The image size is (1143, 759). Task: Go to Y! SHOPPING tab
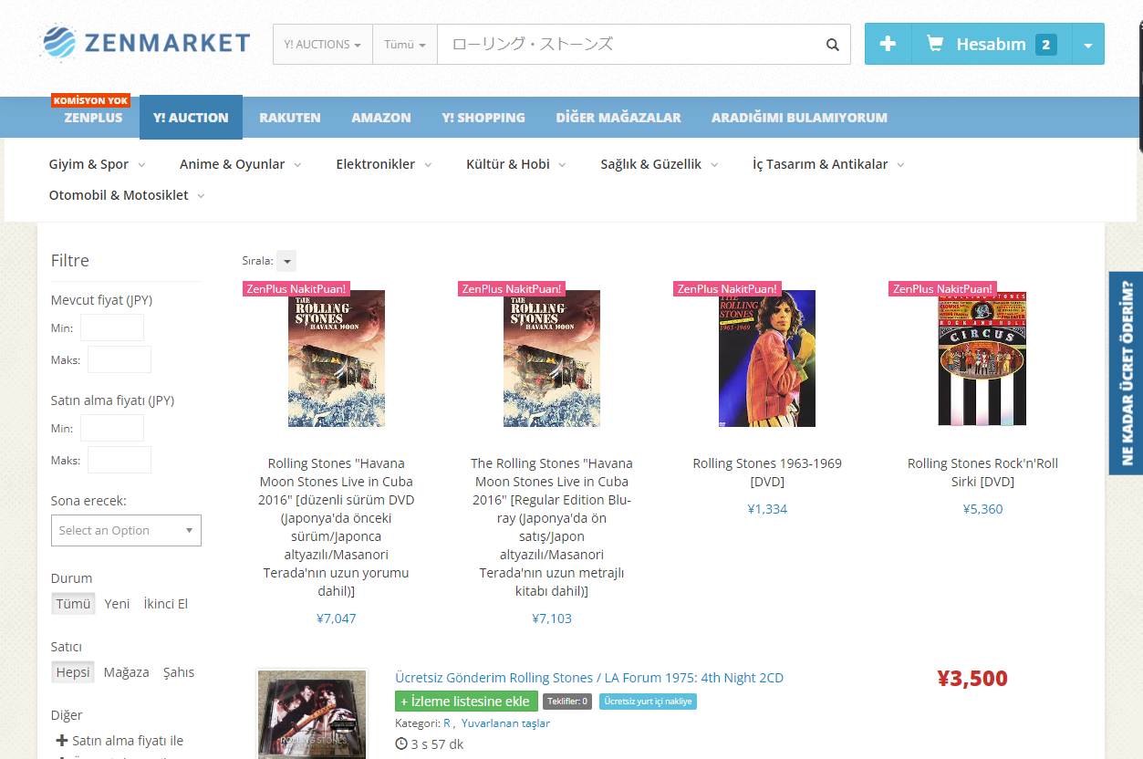coord(483,118)
